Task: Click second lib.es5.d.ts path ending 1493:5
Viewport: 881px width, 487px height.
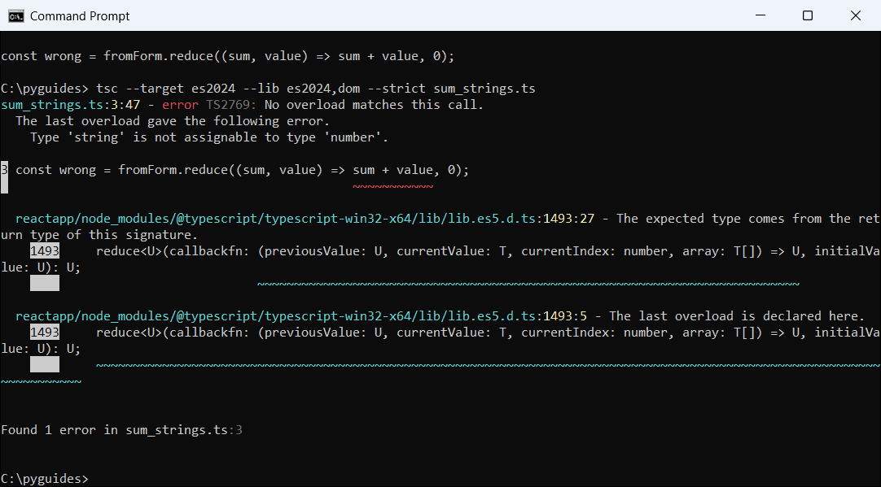Action: 301,316
